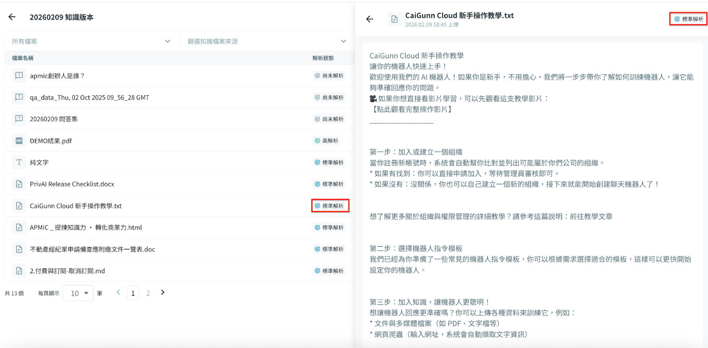Select the APMIC 提煉知識力 html file
708x348 pixels.
click(x=86, y=228)
